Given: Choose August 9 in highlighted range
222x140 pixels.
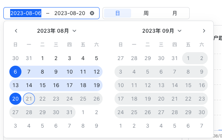Looking at the screenshot, I should point(56,72).
